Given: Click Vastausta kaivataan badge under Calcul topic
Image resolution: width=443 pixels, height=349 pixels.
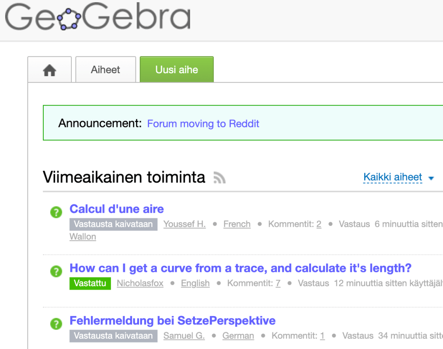Looking at the screenshot, I should point(113,224).
